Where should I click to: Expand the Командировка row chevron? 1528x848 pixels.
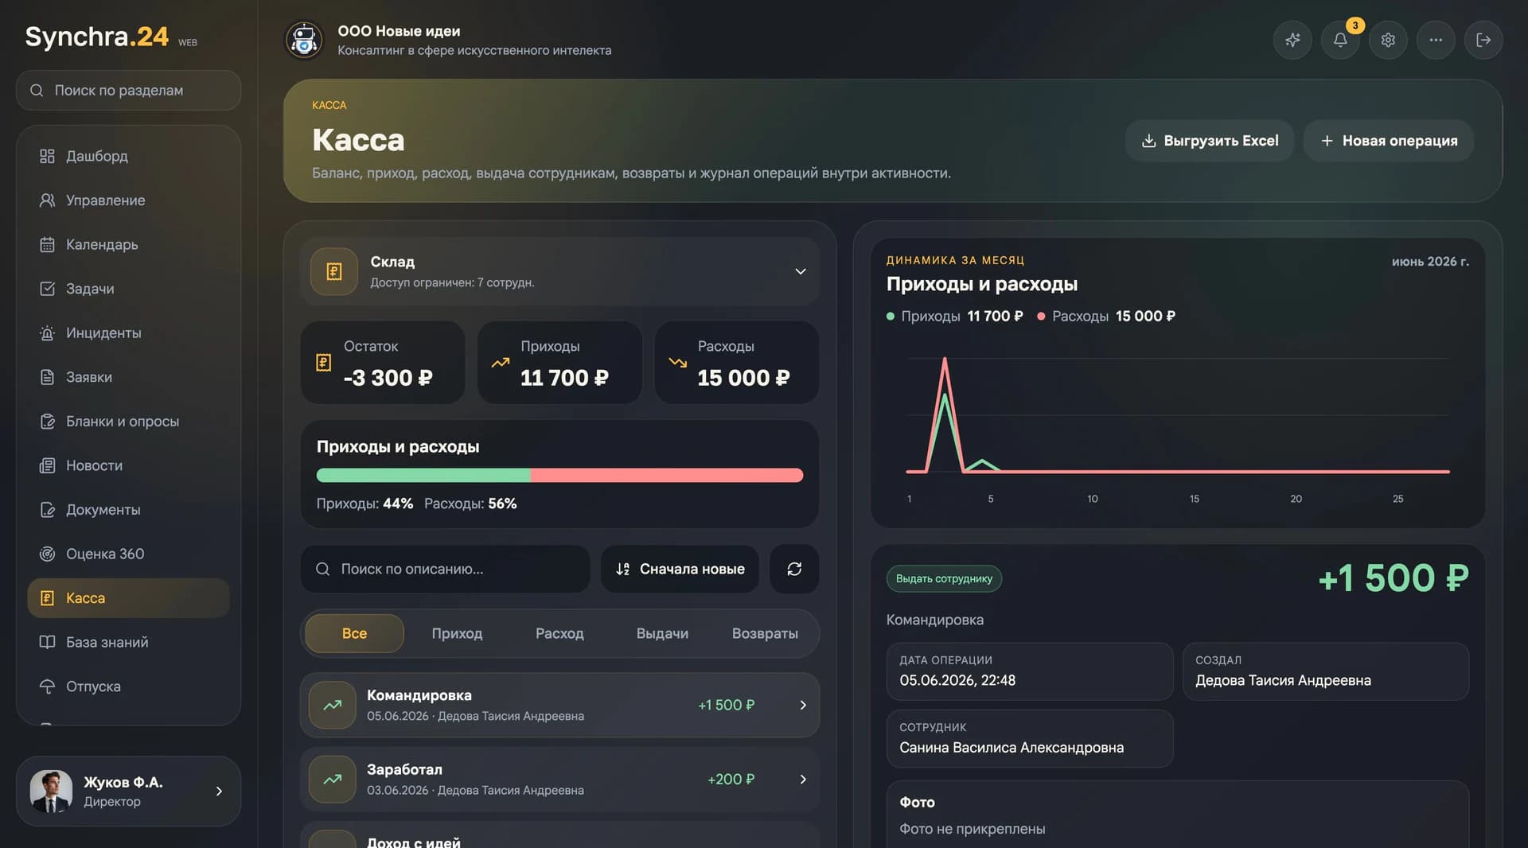[803, 705]
